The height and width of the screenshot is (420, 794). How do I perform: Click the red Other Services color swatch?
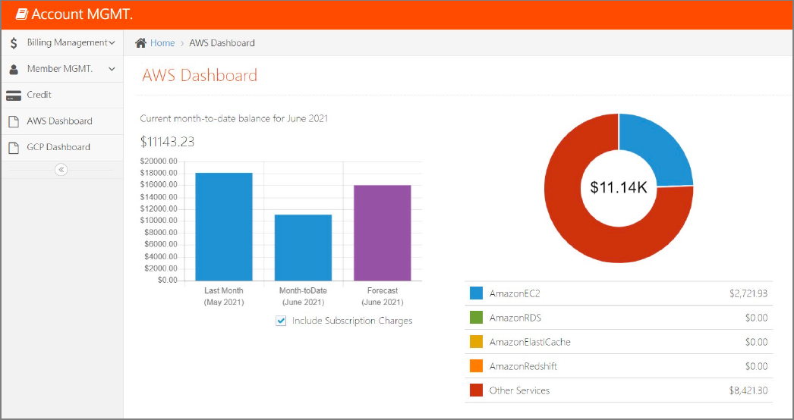click(476, 390)
